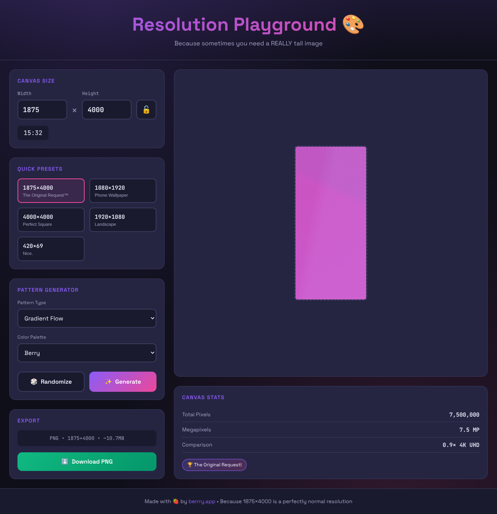Click the sparkles icon on Generate button
This screenshot has width=497, height=514.
[x=108, y=382]
